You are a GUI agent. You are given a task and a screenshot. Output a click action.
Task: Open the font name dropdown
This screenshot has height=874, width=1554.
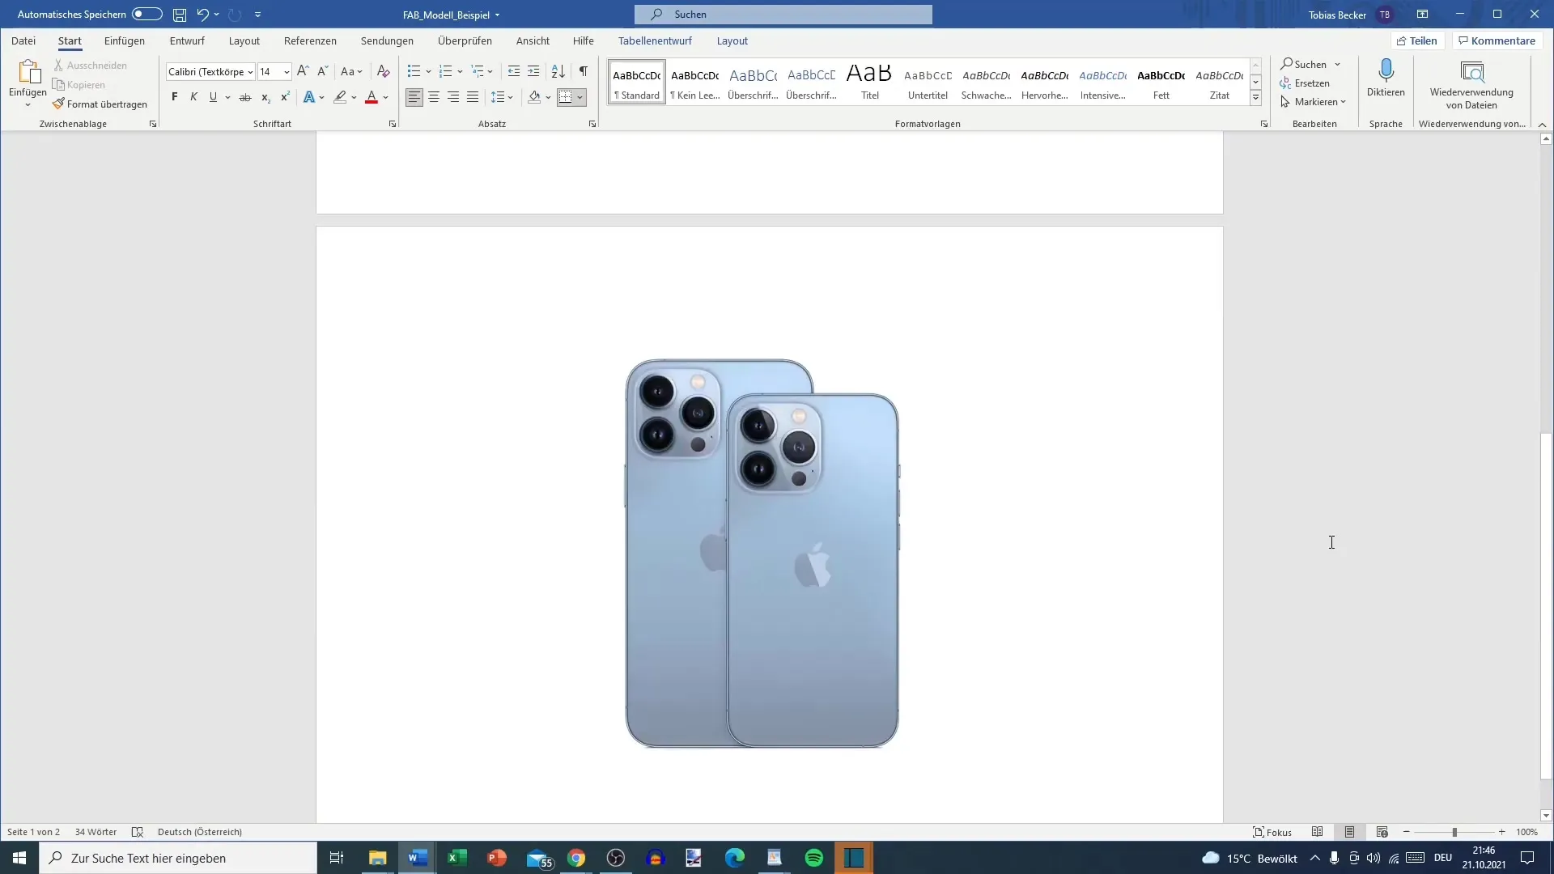[x=250, y=72]
